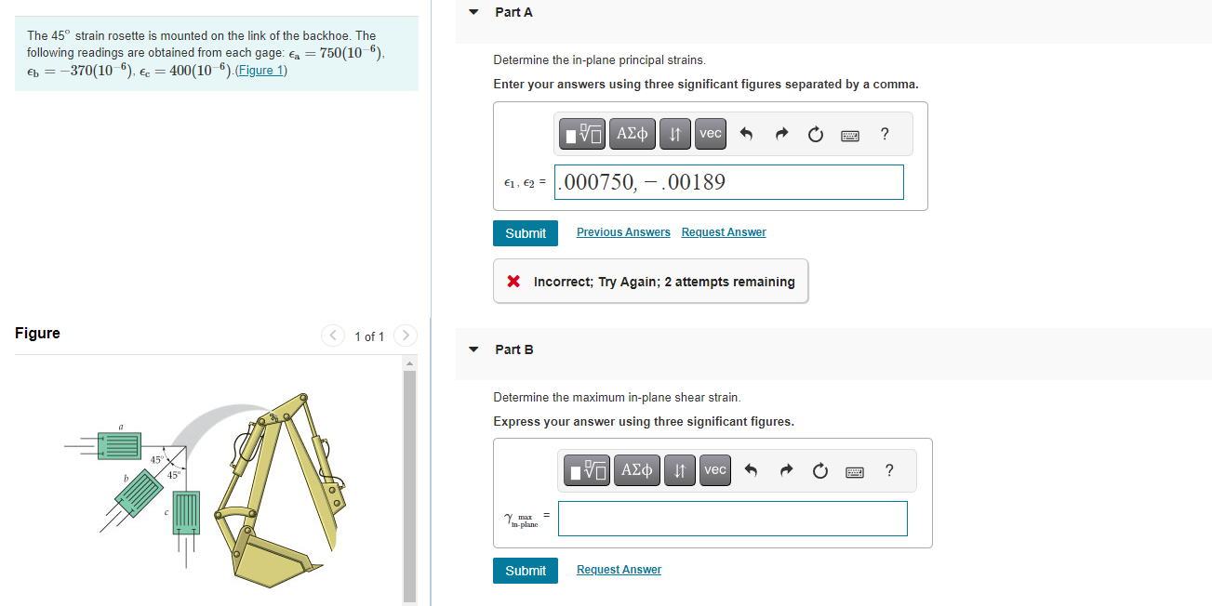Open the math template palette in Part A

point(581,133)
